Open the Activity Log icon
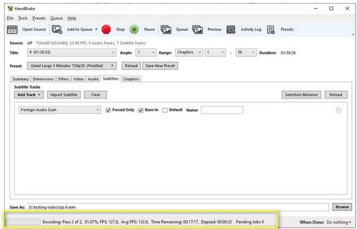This screenshot has width=357, height=229. click(x=231, y=30)
